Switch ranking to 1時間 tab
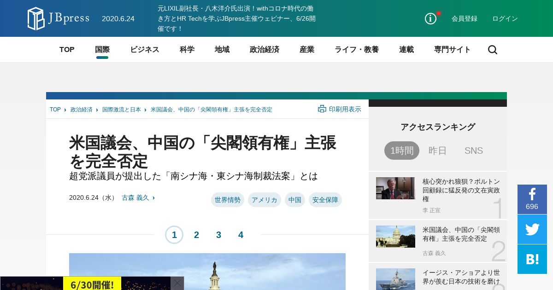 pyautogui.click(x=402, y=151)
